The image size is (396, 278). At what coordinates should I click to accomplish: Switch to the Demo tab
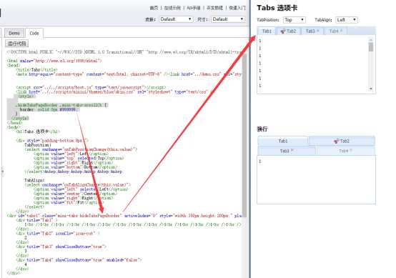point(14,33)
